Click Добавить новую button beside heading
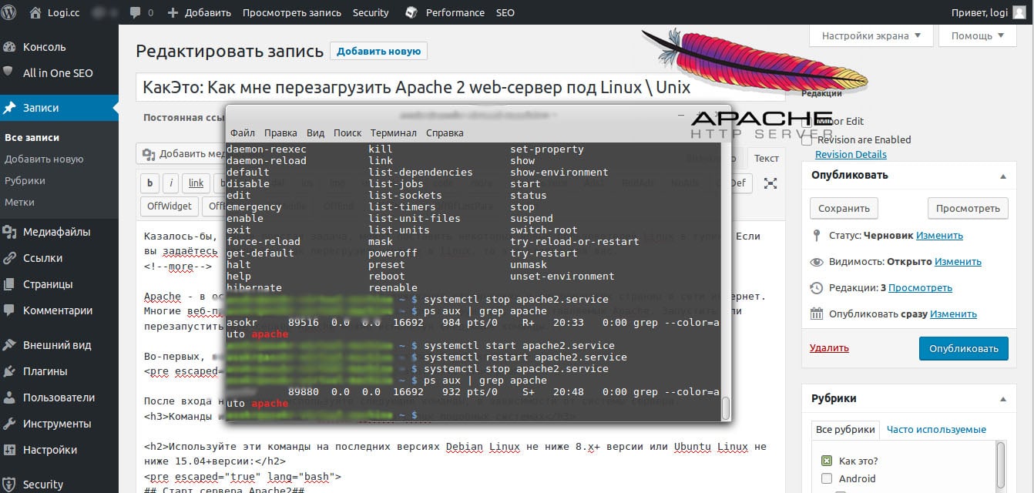Screen dimensions: 1034x493 click(378, 51)
